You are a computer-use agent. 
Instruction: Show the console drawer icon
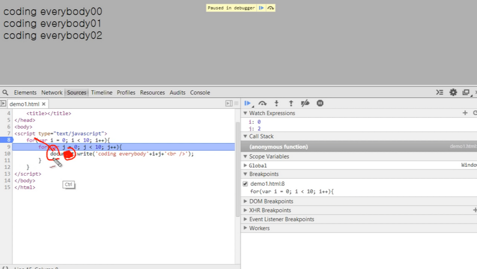440,92
